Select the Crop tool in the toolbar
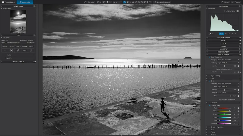The height and width of the screenshot is (136, 243). tap(128, 2)
